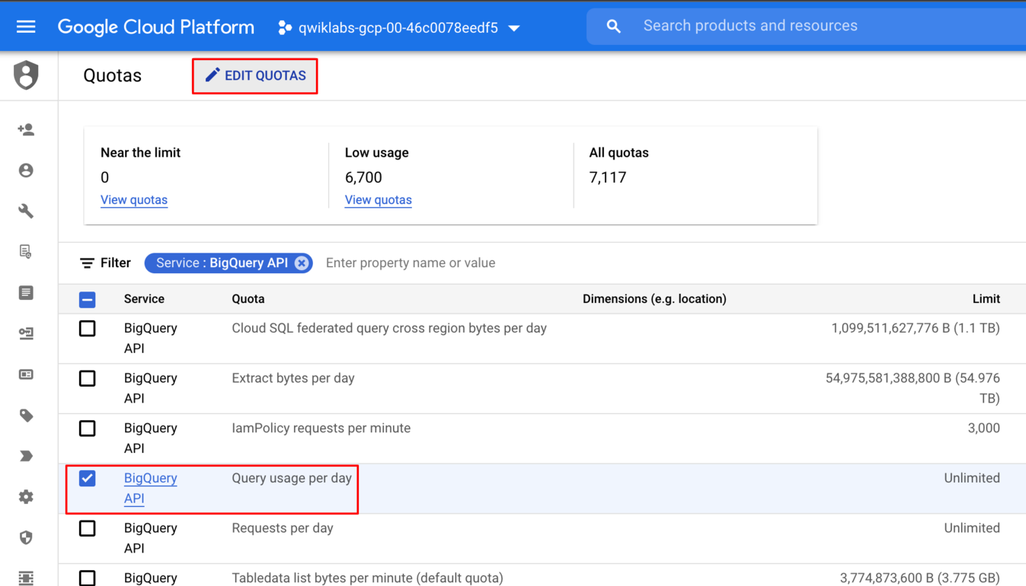The height and width of the screenshot is (586, 1026).
Task: Click the EDIT QUOTAS button
Action: [x=255, y=76]
